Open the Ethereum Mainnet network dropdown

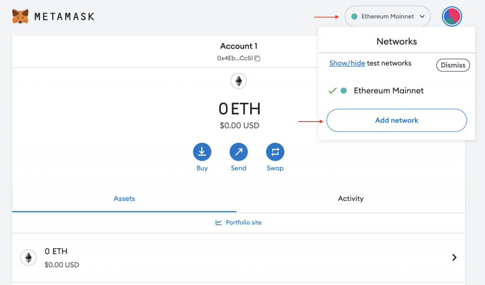[x=387, y=17]
